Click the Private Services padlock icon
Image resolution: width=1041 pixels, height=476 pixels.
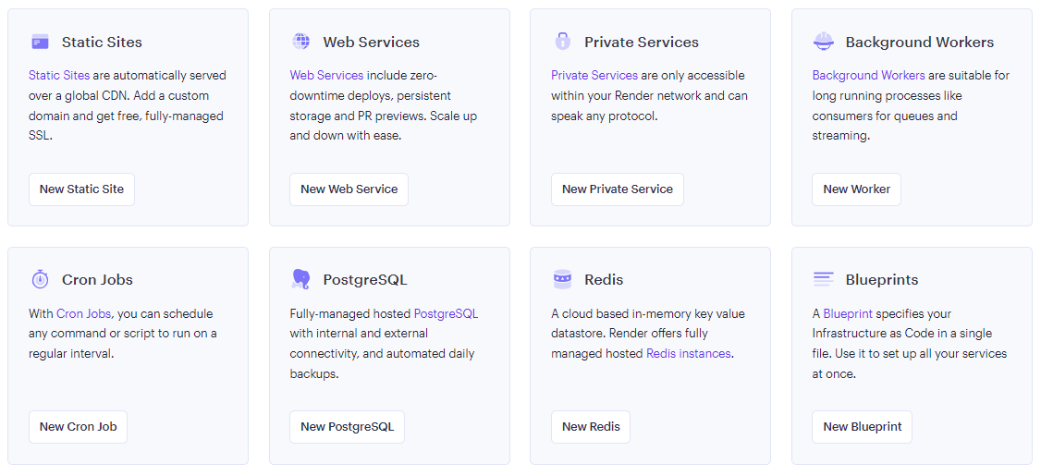pos(562,42)
